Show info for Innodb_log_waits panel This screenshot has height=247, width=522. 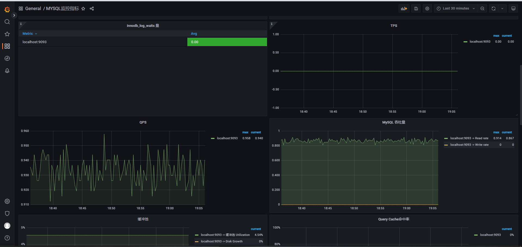click(x=21, y=24)
